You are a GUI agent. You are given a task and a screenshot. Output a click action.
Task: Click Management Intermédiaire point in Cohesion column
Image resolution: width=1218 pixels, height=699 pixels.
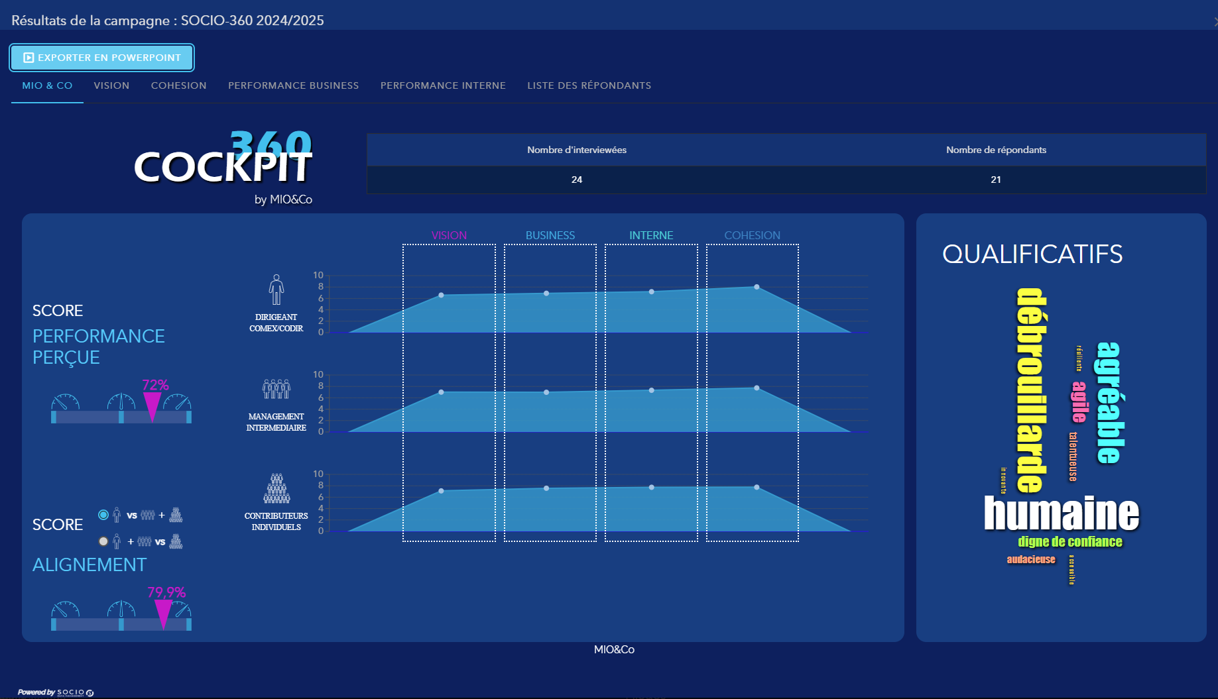pyautogui.click(x=757, y=388)
